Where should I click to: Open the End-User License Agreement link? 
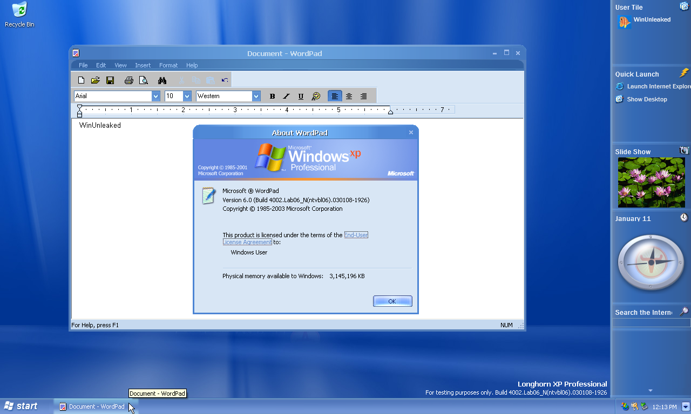click(x=295, y=238)
